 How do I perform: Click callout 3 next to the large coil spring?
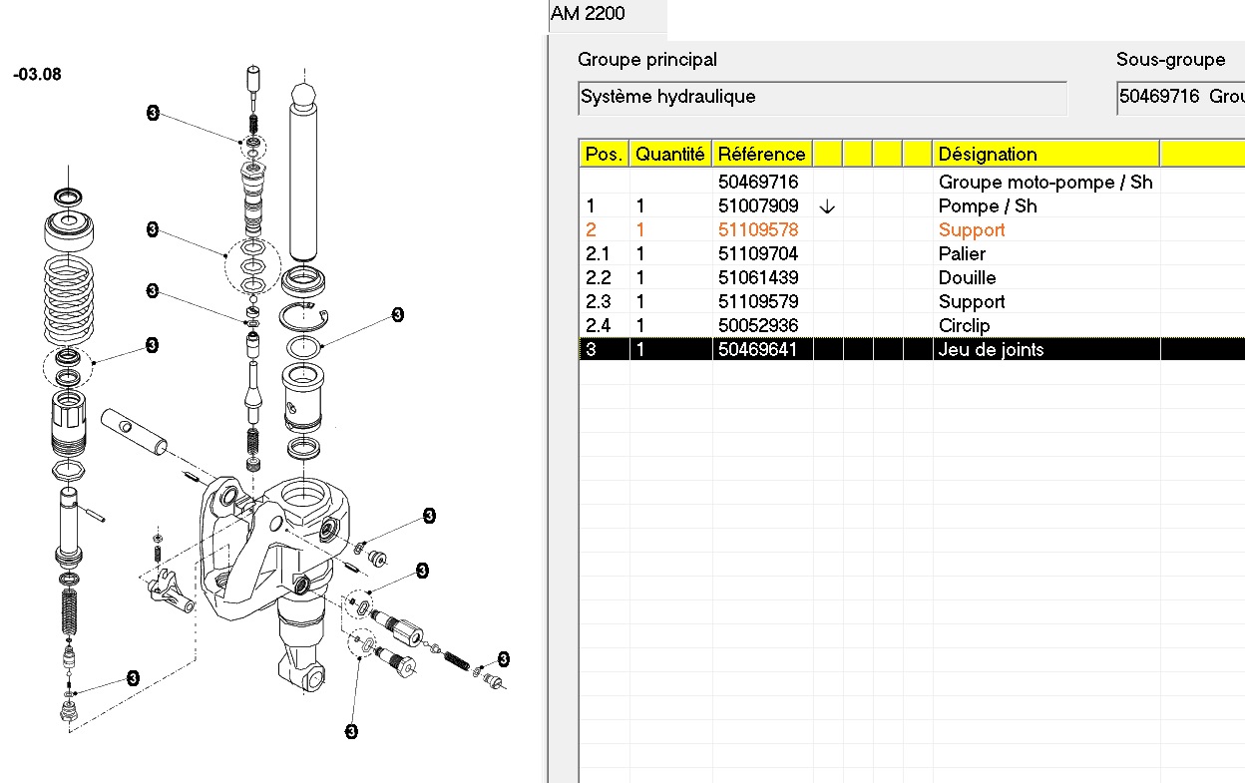[152, 345]
